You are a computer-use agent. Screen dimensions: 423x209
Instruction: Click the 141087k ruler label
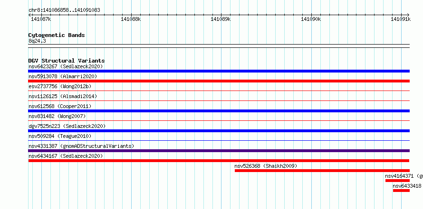(x=41, y=19)
